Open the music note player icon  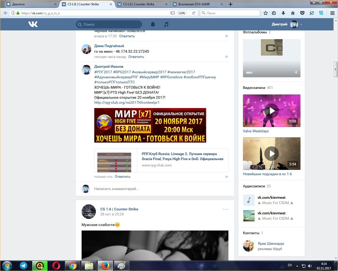click(166, 24)
